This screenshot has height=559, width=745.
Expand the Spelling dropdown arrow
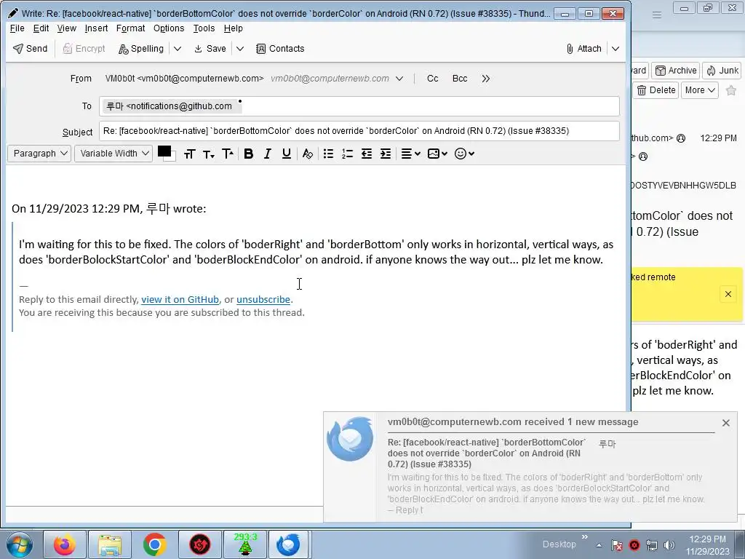[178, 49]
